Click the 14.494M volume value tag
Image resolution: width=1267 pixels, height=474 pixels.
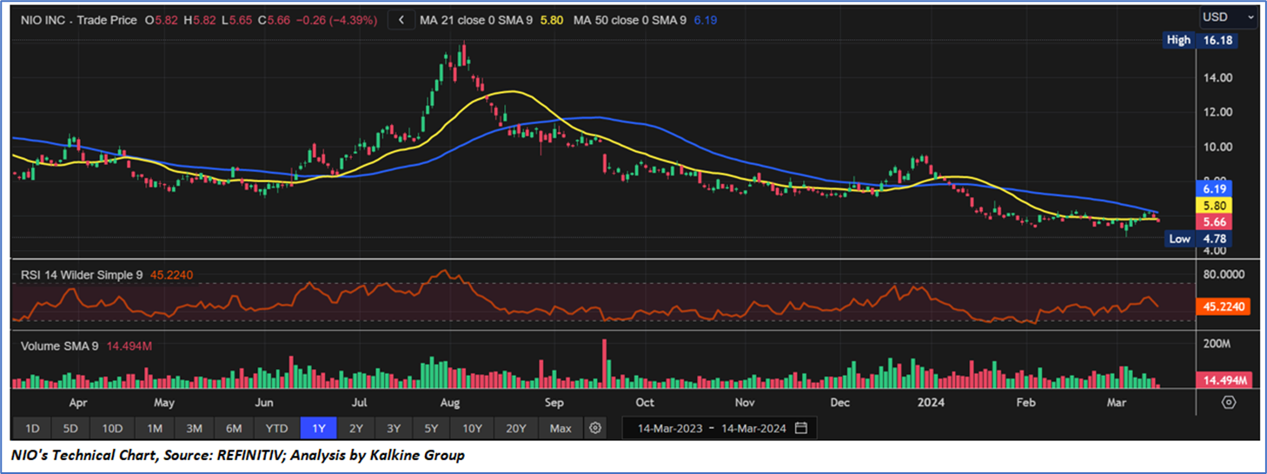(x=1224, y=380)
